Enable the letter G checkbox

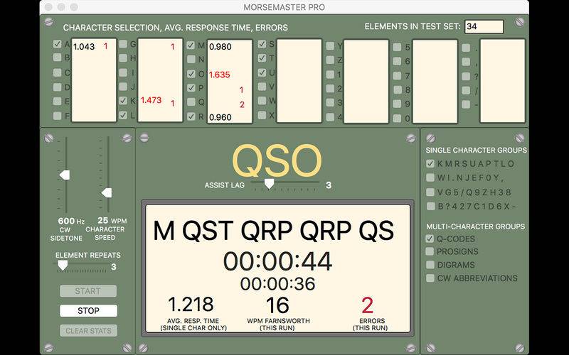point(123,44)
